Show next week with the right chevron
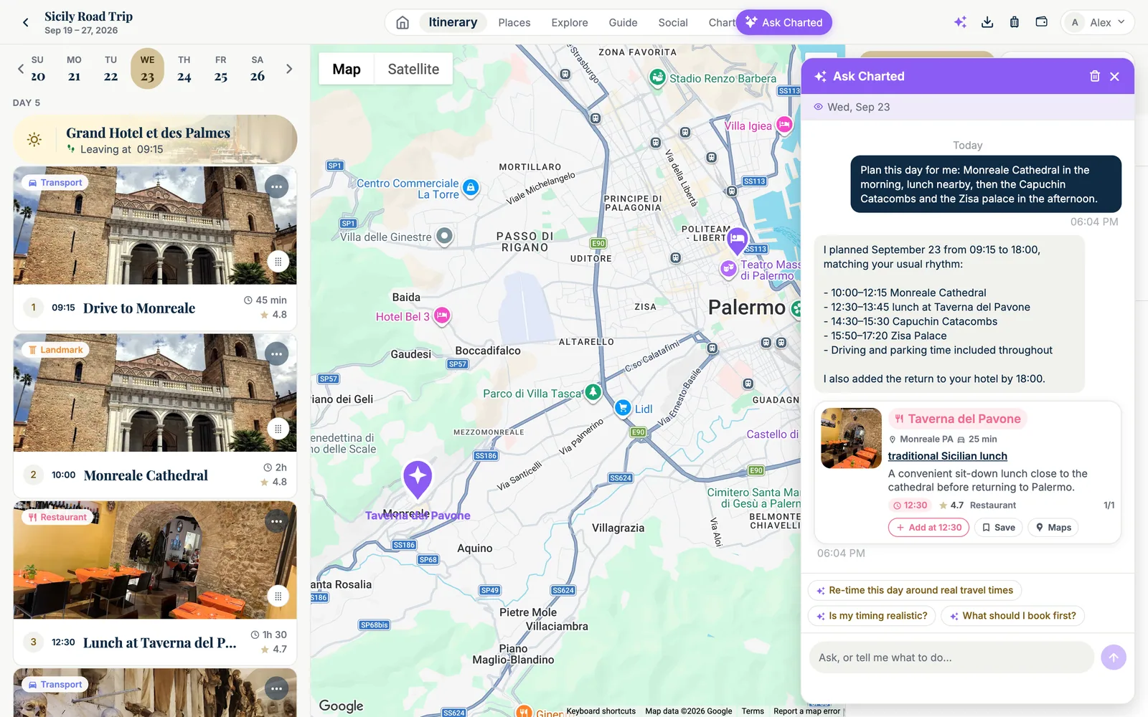Image resolution: width=1148 pixels, height=717 pixels. pyautogui.click(x=289, y=69)
